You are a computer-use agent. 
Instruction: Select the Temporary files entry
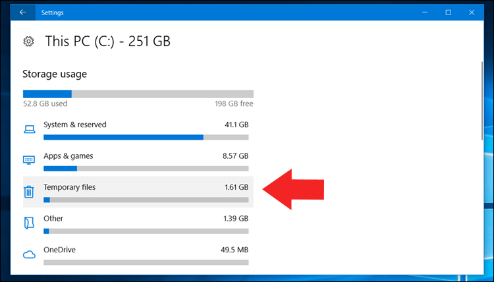pos(70,187)
